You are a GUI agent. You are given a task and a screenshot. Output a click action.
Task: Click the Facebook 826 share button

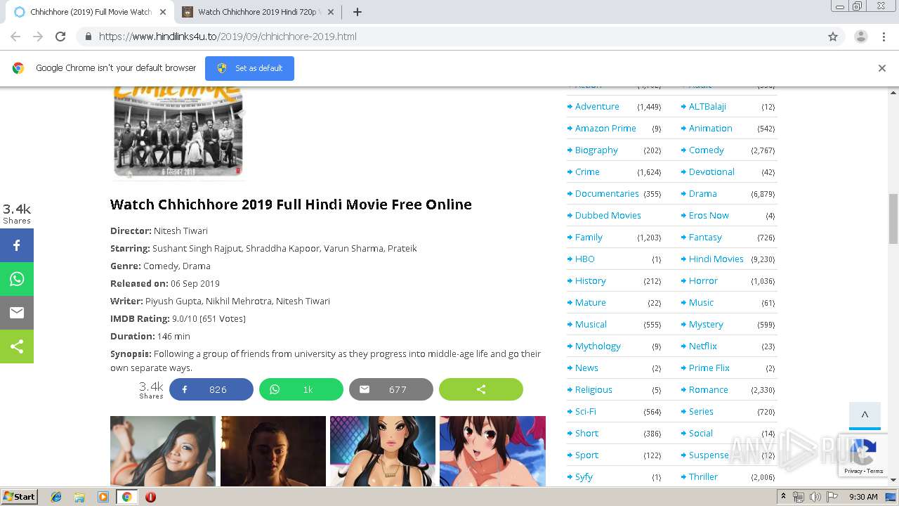click(x=211, y=389)
